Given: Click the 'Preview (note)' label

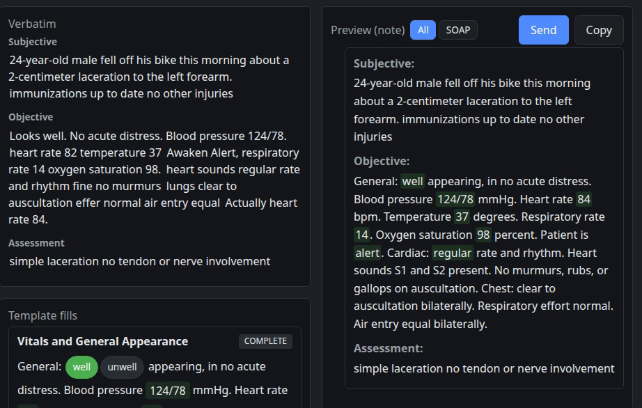Looking at the screenshot, I should coord(368,30).
